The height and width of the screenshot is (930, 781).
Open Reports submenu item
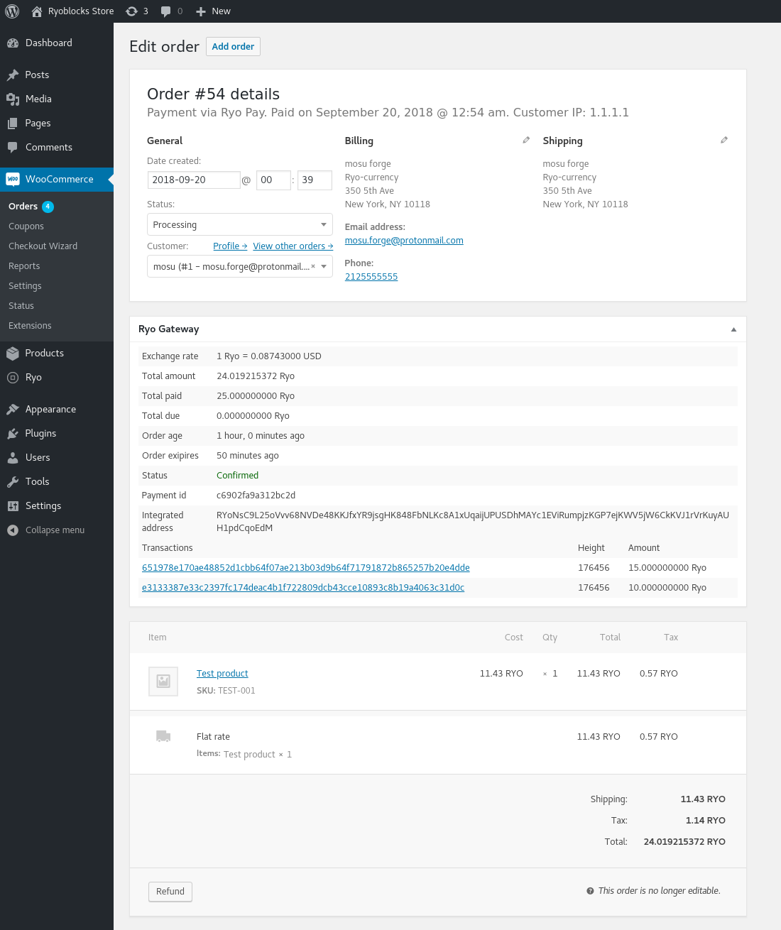pyautogui.click(x=24, y=266)
